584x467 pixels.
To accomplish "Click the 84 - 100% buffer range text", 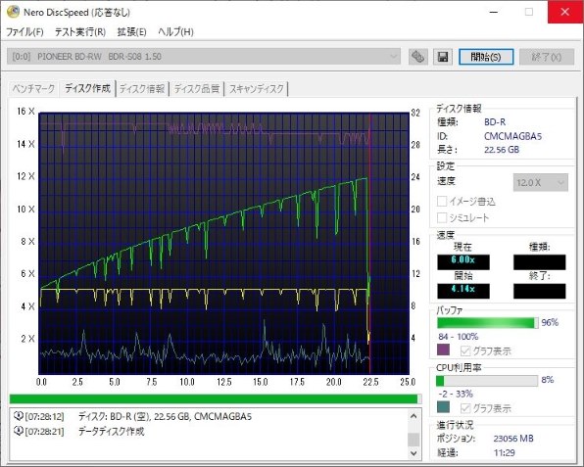I will (459, 337).
